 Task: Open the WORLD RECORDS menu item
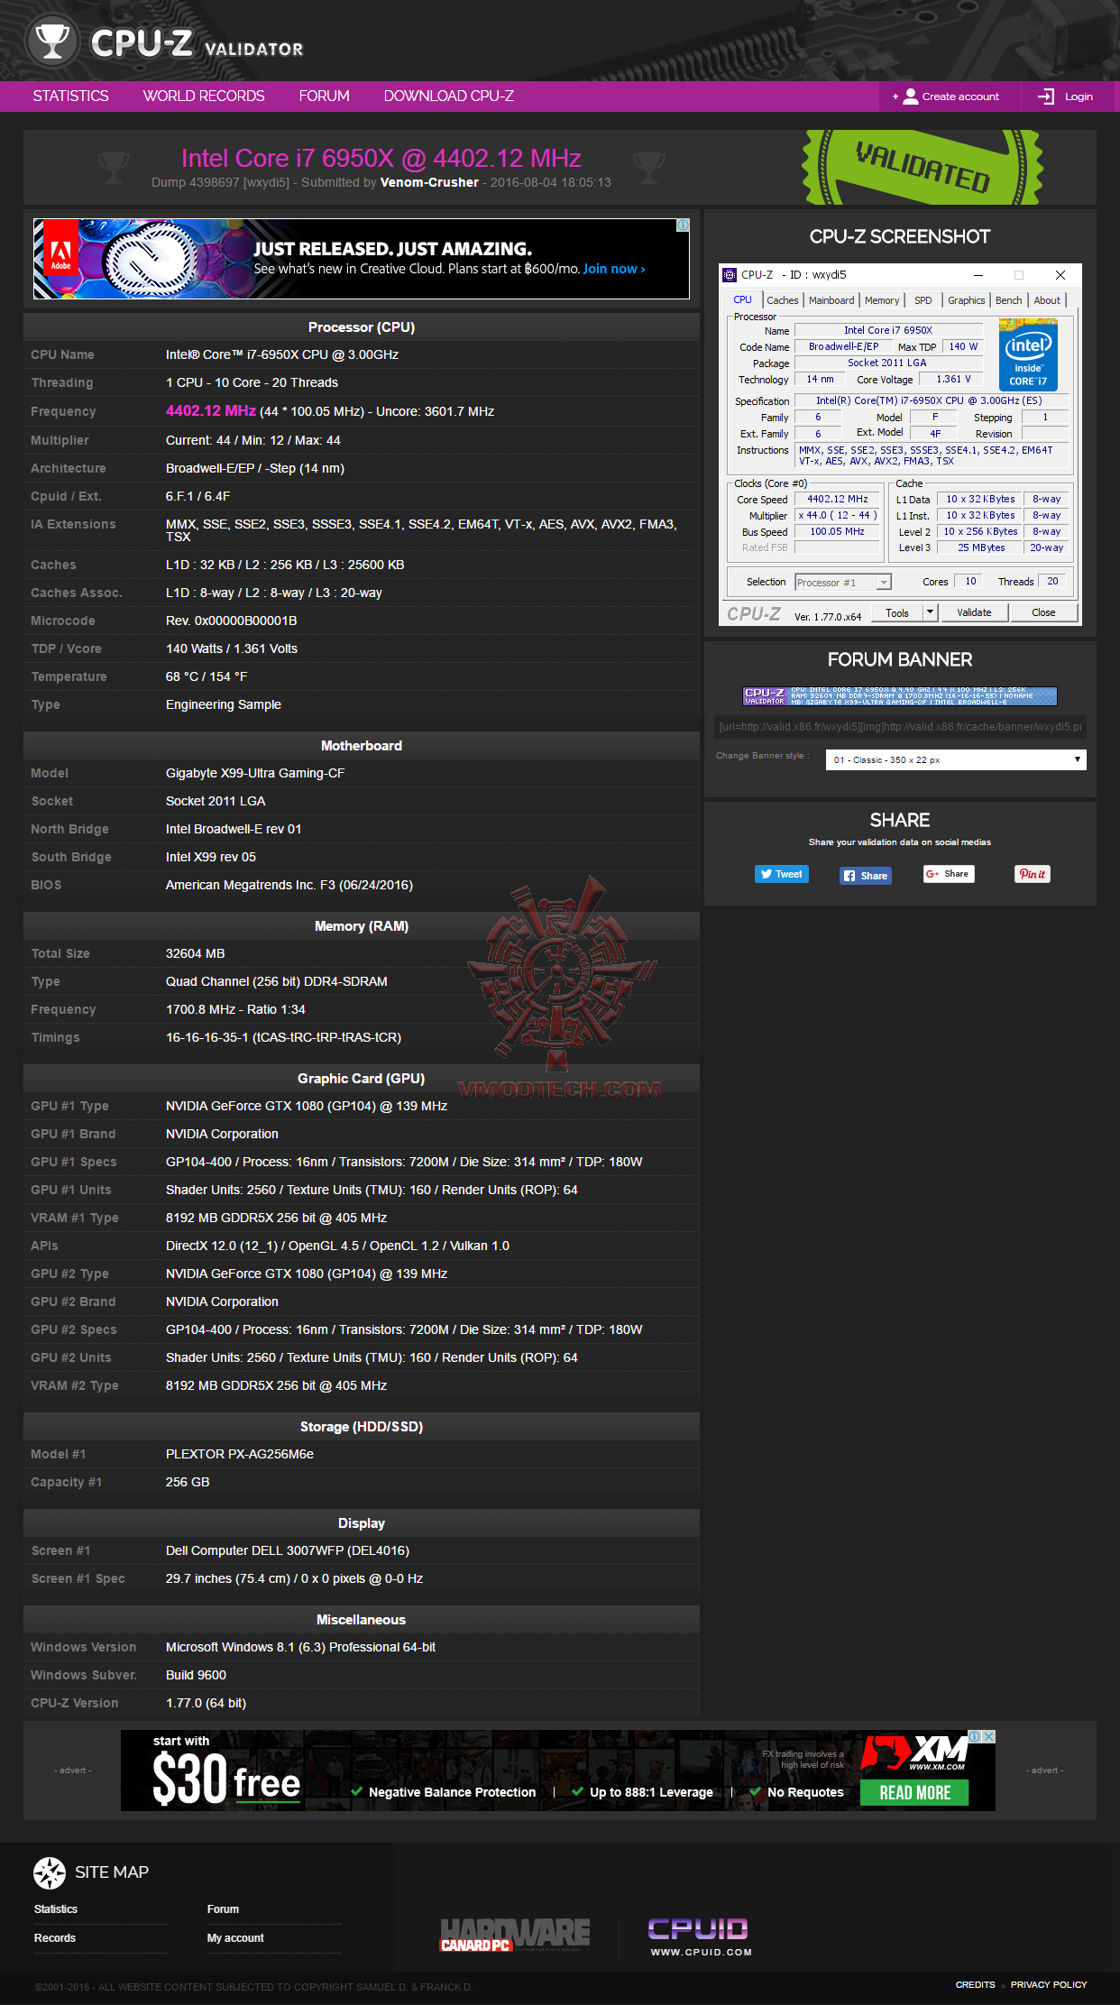[204, 97]
